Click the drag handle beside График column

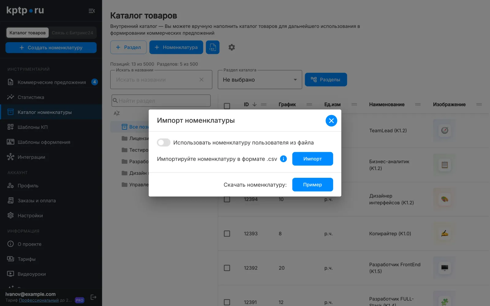309,104
